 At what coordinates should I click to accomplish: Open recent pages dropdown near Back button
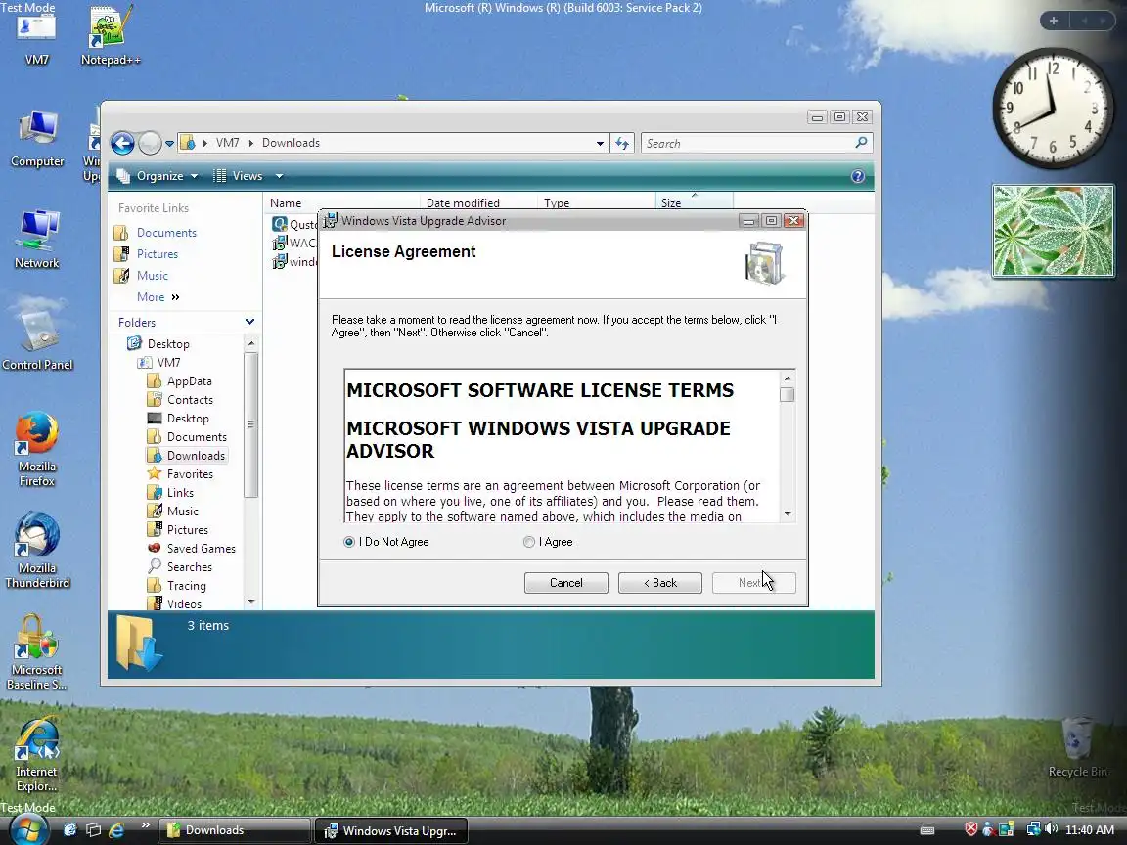[x=169, y=144]
